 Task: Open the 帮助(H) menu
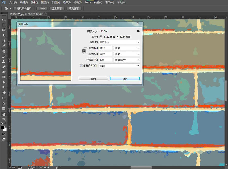pyautogui.click(x=121, y=2)
